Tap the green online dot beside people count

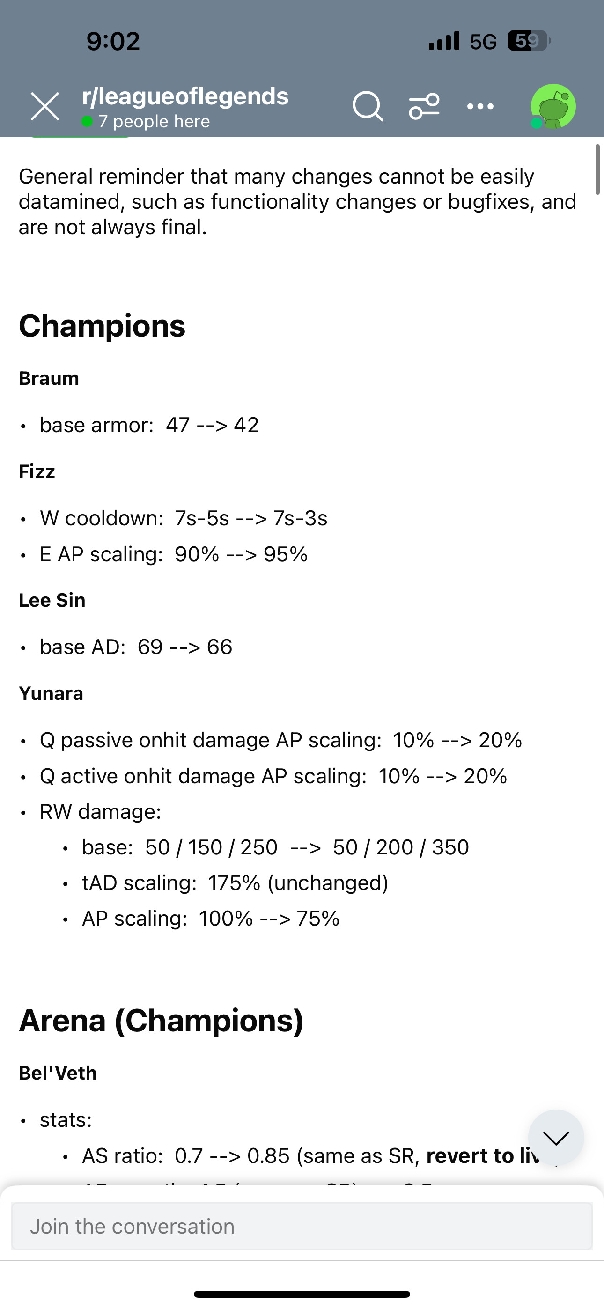click(x=88, y=121)
